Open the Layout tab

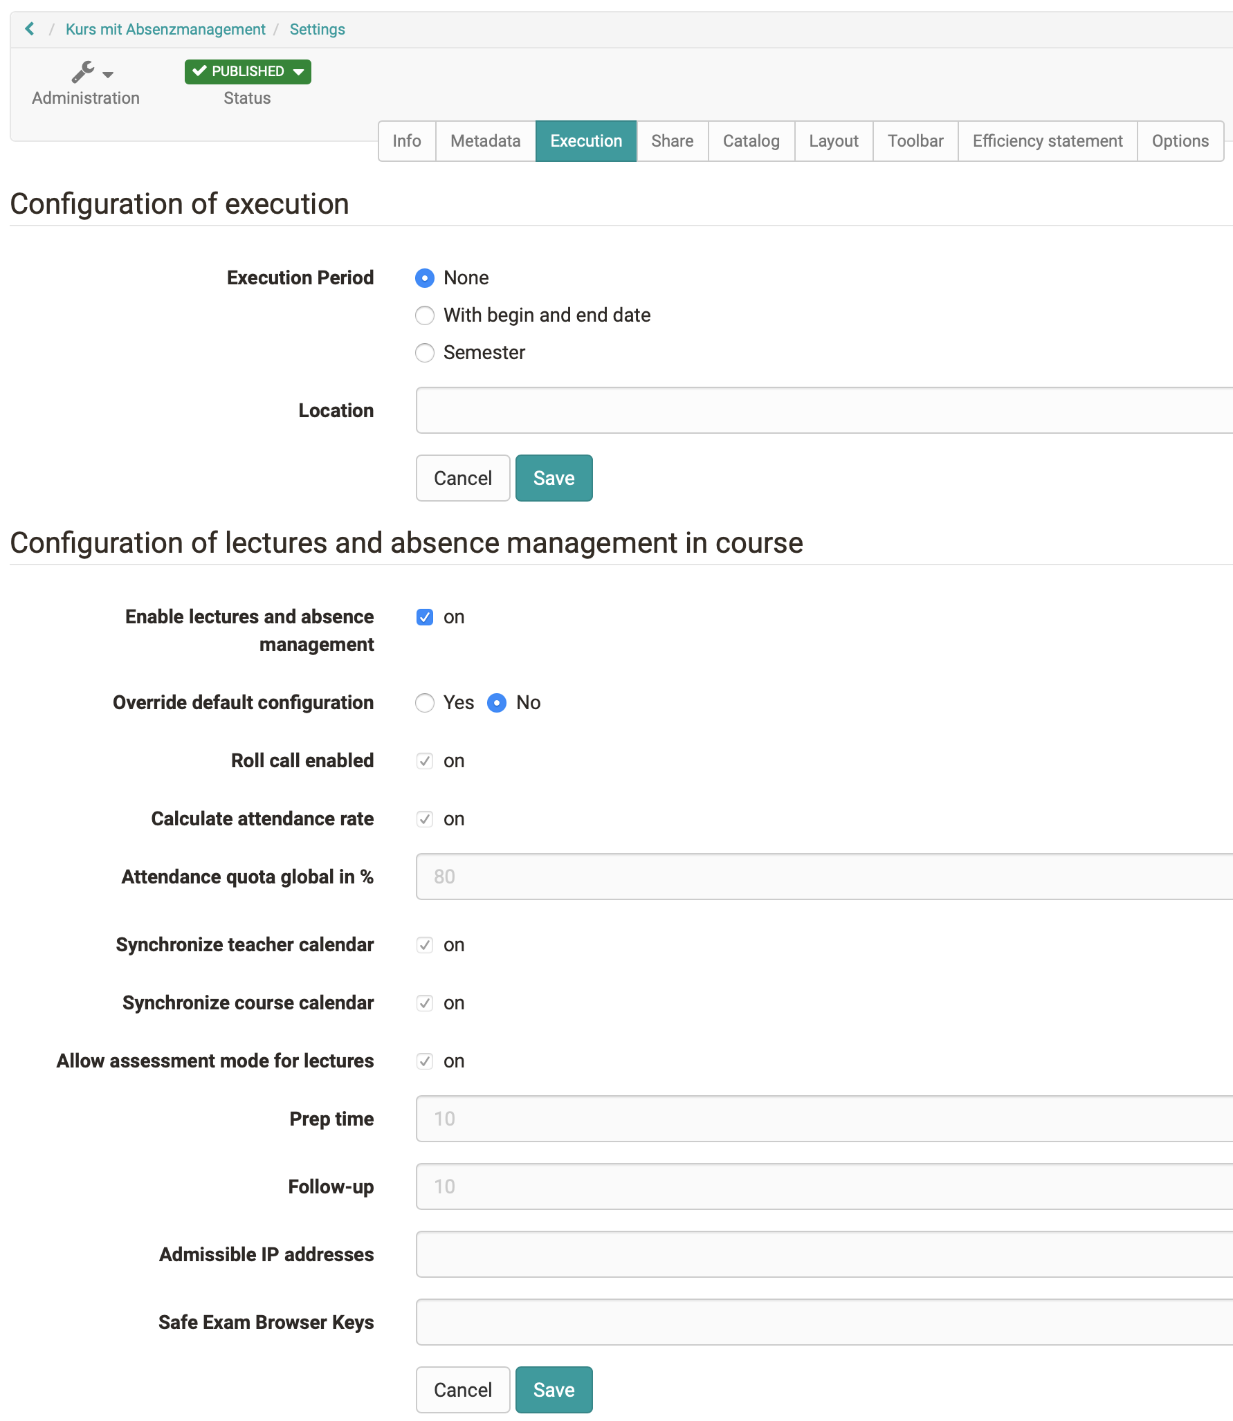[833, 141]
